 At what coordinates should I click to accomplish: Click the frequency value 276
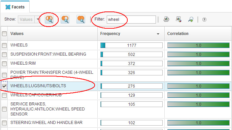pyautogui.click(x=131, y=86)
